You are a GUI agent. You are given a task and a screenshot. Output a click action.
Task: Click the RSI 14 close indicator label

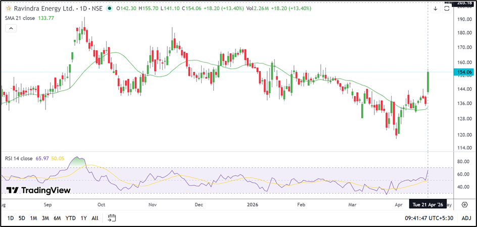[x=18, y=159]
